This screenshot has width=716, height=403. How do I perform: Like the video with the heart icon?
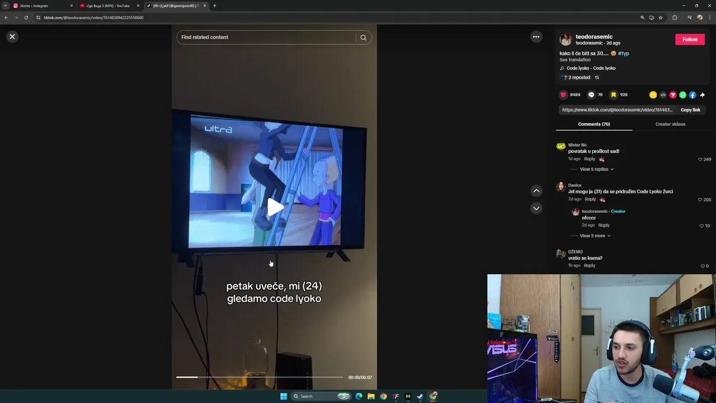click(563, 95)
